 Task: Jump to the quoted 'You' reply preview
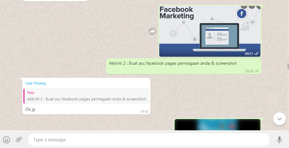(x=86, y=96)
